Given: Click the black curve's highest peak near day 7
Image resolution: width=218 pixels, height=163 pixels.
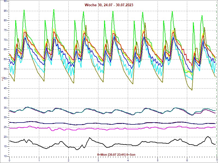Looking at the screenshot, I should tap(208, 137).
